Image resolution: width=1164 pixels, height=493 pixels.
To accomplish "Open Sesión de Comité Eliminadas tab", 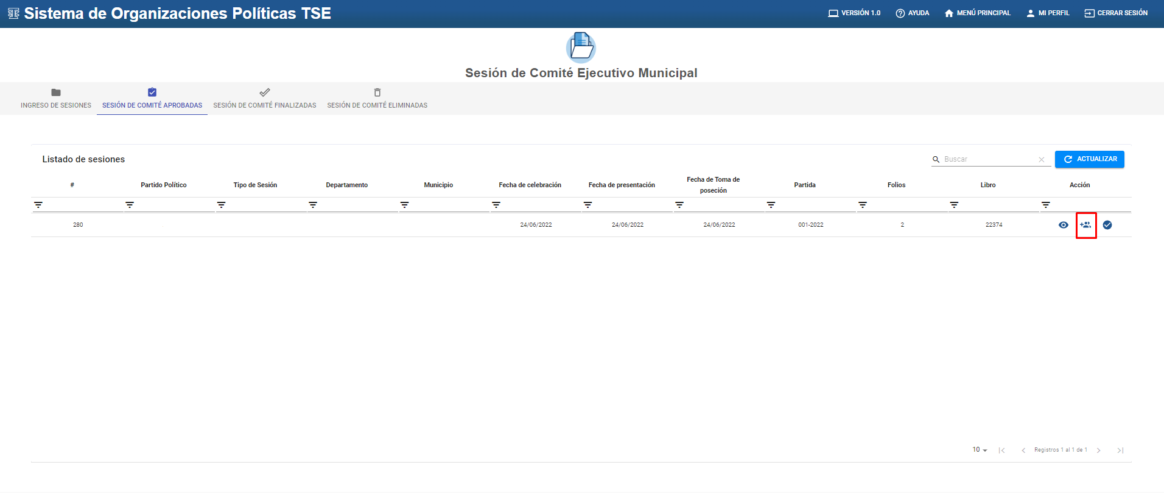I will (x=377, y=98).
